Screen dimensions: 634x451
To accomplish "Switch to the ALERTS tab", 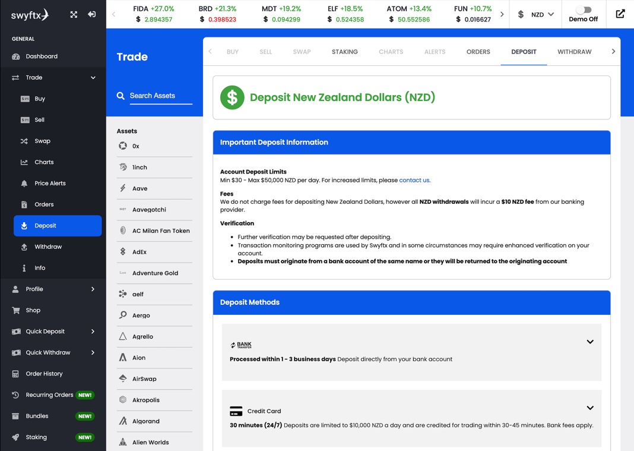I will coord(435,52).
